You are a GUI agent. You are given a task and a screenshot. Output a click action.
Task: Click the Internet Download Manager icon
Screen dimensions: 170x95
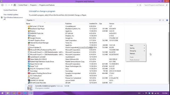pyautogui.click(x=29, y=43)
